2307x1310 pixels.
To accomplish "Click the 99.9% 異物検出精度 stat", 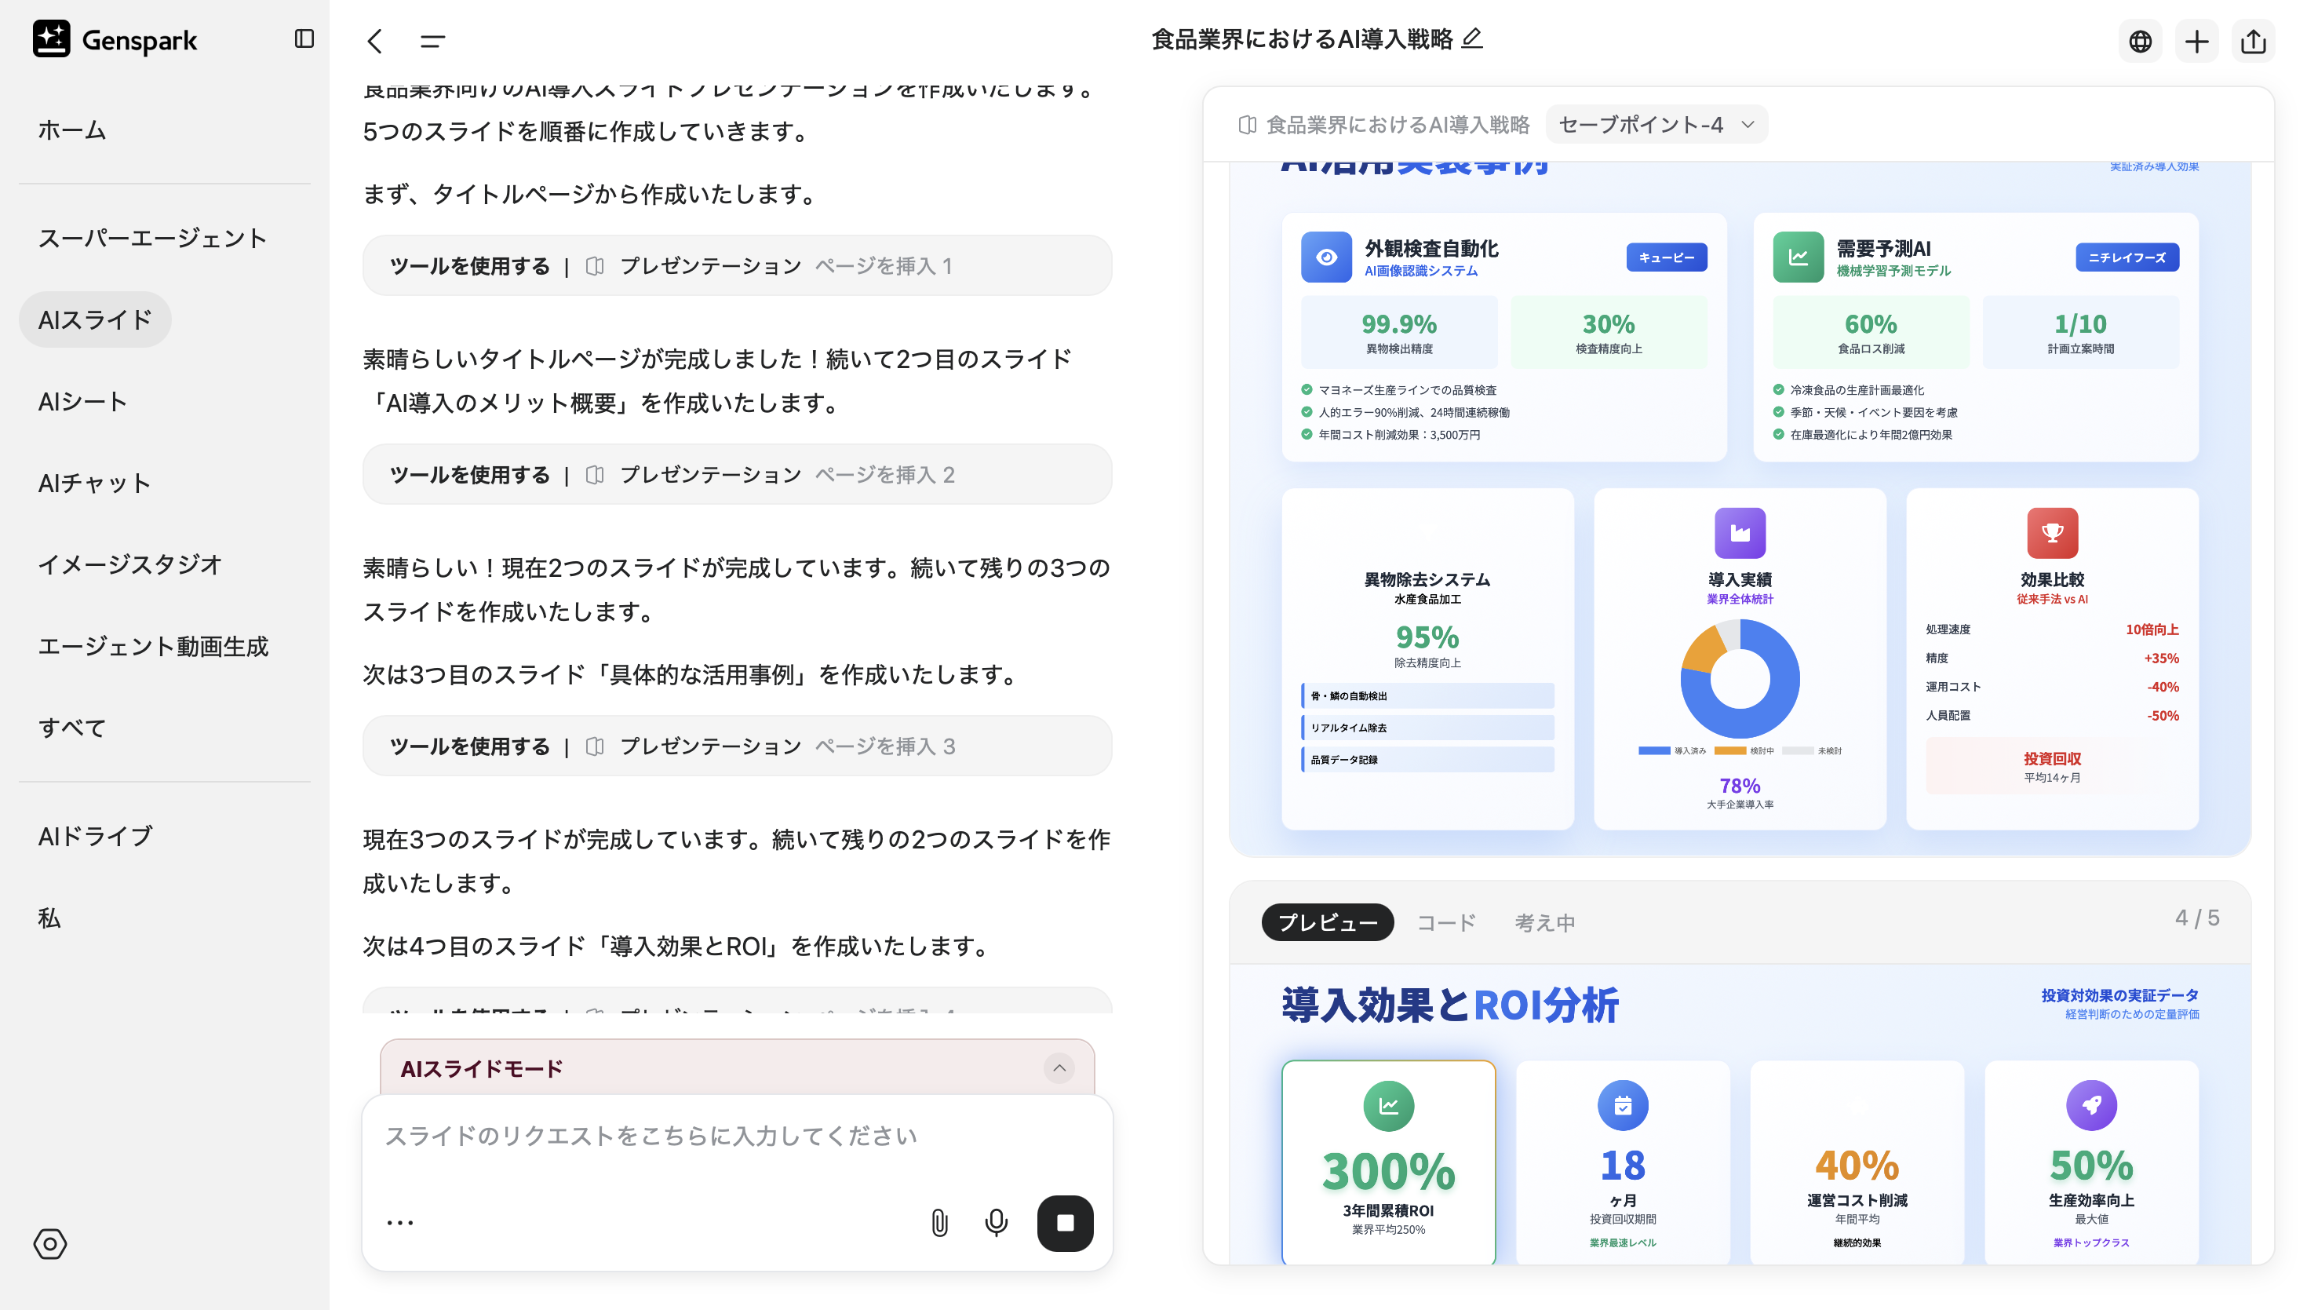I will [x=1398, y=332].
